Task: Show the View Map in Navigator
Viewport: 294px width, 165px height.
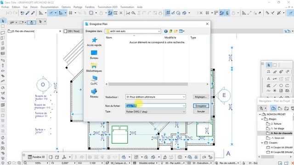Action: click(280, 108)
